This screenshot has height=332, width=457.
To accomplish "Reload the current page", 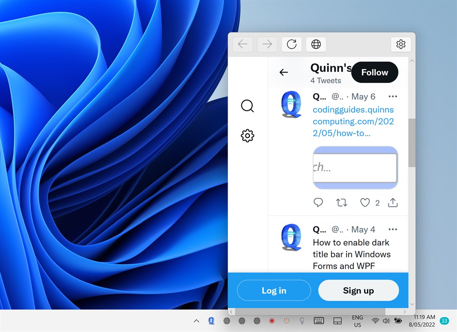I will click(291, 44).
